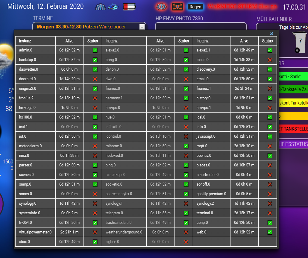Click the alive value 2d 3h 24 m
Viewport: 308px width, 258px height.
click(x=244, y=88)
